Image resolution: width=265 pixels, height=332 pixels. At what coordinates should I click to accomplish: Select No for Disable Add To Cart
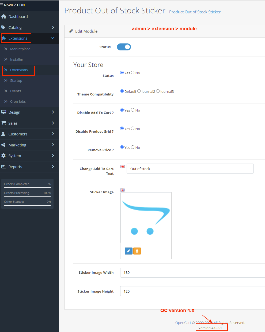pos(133,110)
